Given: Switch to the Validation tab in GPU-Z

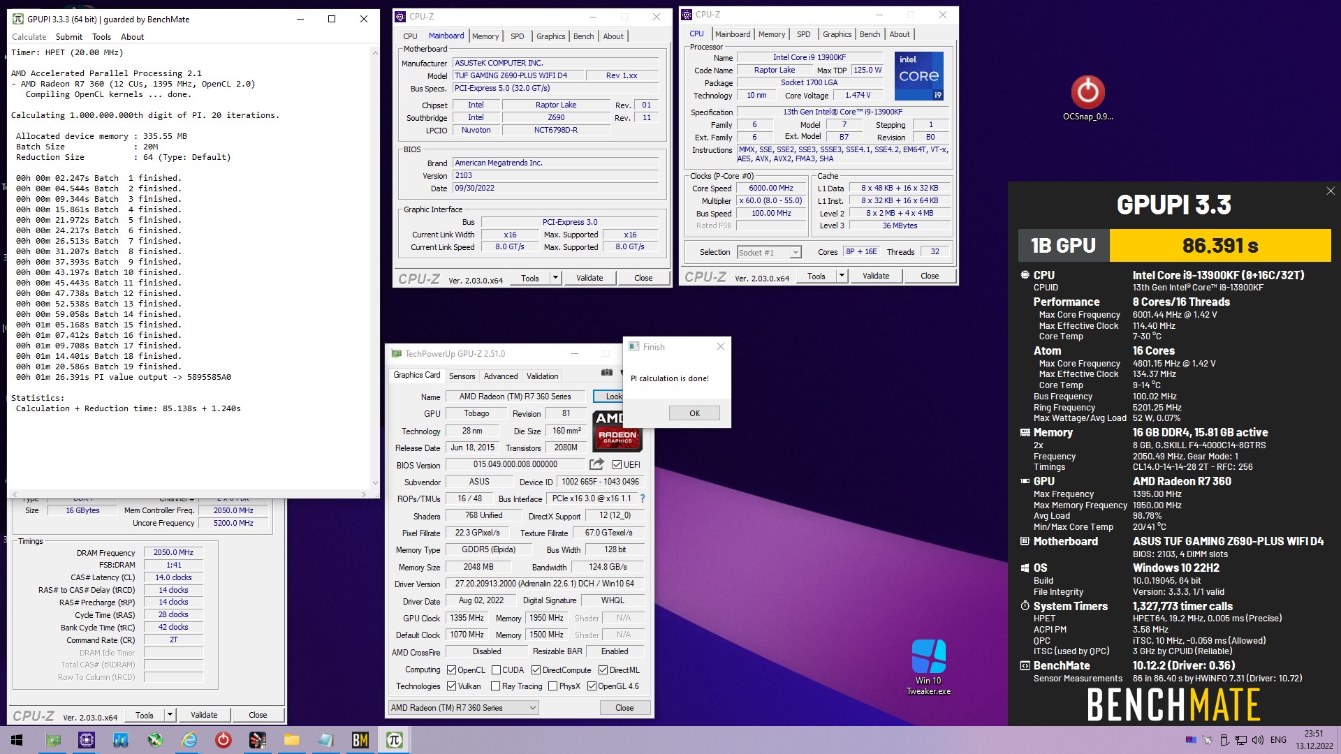Looking at the screenshot, I should (x=542, y=376).
